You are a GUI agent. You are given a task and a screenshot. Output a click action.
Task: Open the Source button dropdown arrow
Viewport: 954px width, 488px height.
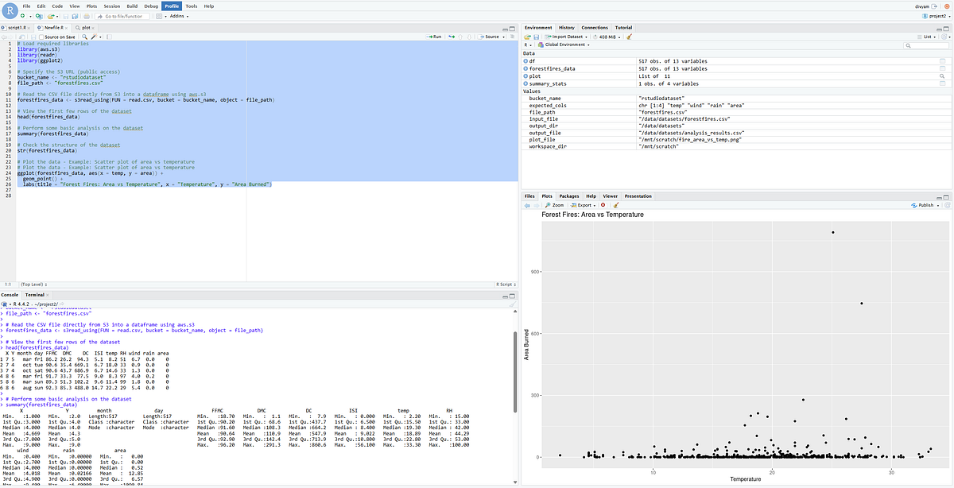pos(503,37)
